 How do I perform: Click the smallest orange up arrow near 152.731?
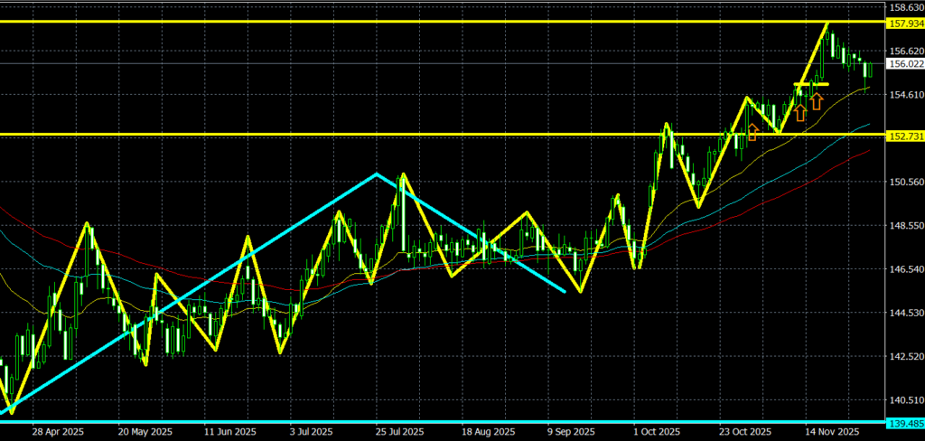[752, 133]
